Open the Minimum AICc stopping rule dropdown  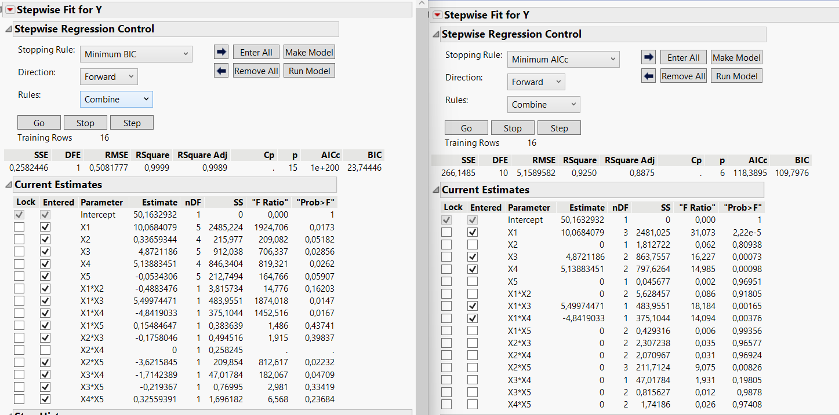coord(563,60)
